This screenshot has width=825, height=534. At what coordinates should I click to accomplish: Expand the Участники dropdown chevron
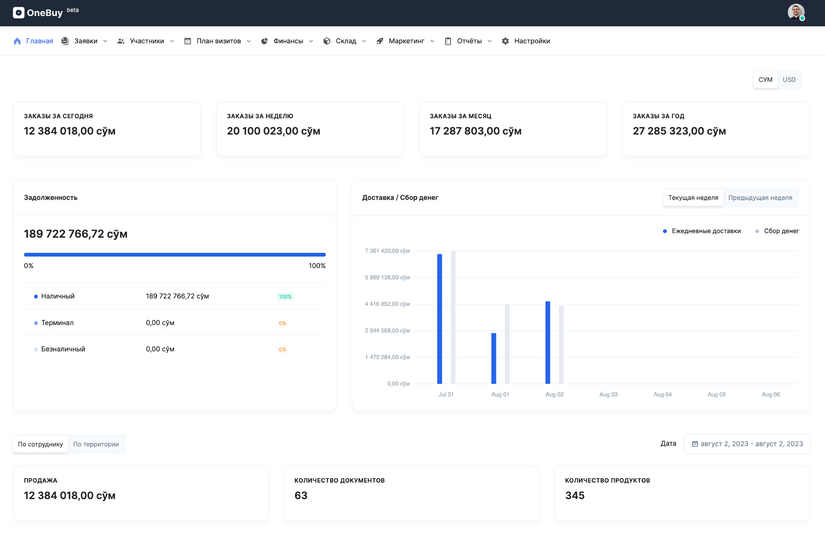[172, 41]
